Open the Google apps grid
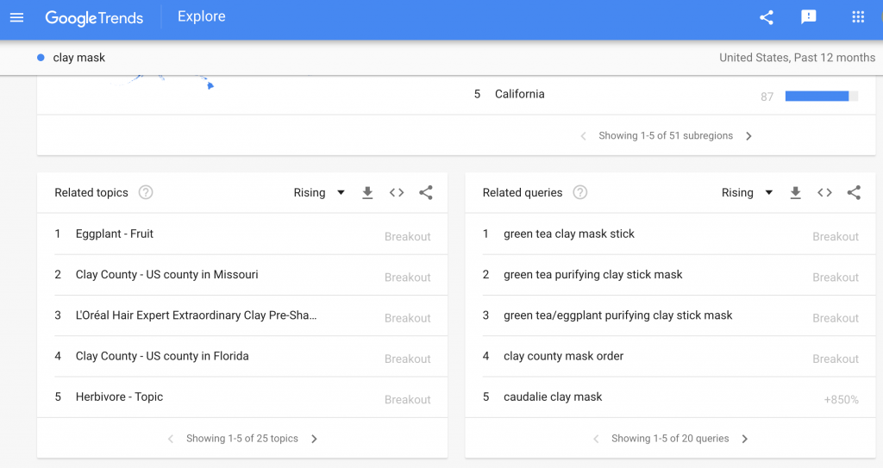 pyautogui.click(x=858, y=17)
